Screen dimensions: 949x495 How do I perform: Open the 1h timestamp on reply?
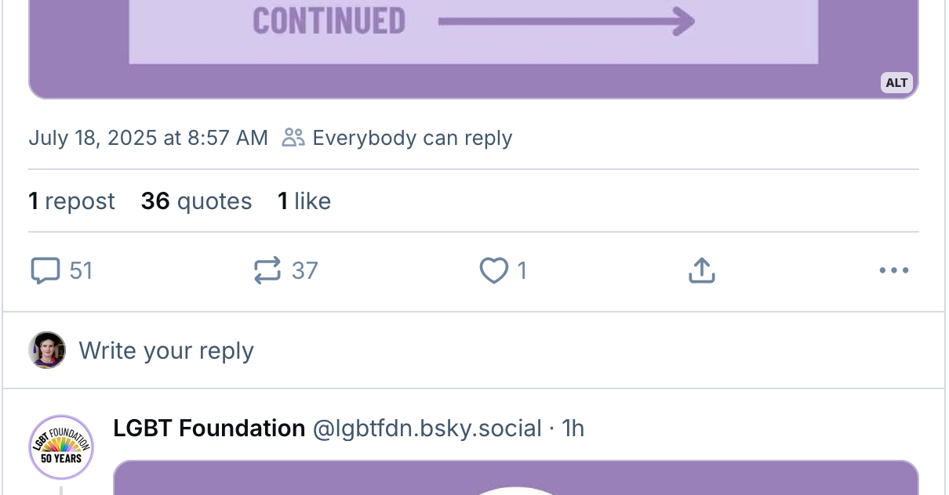573,428
